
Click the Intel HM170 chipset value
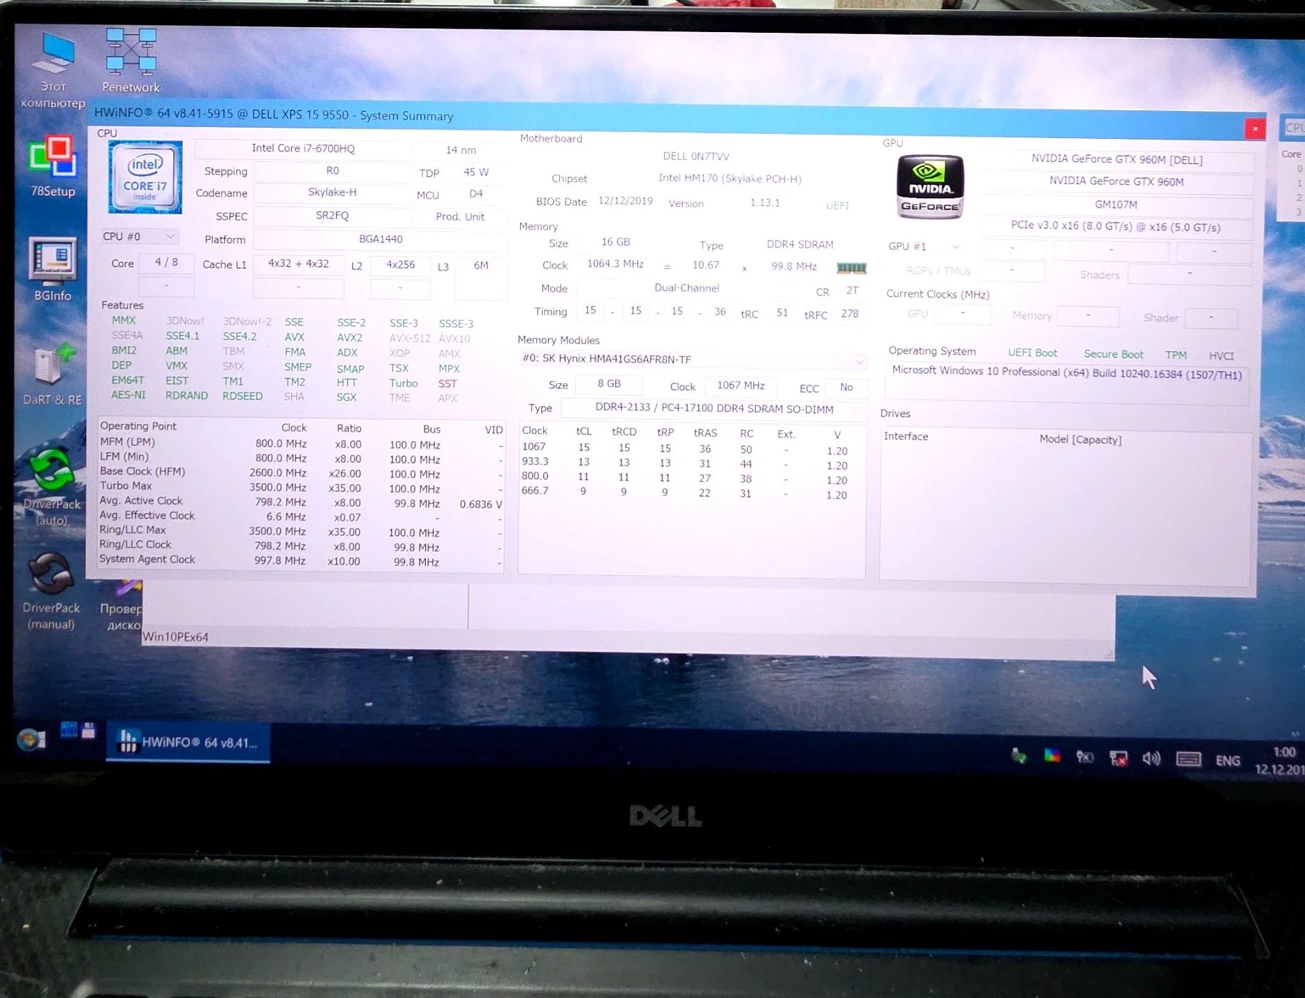pyautogui.click(x=730, y=179)
